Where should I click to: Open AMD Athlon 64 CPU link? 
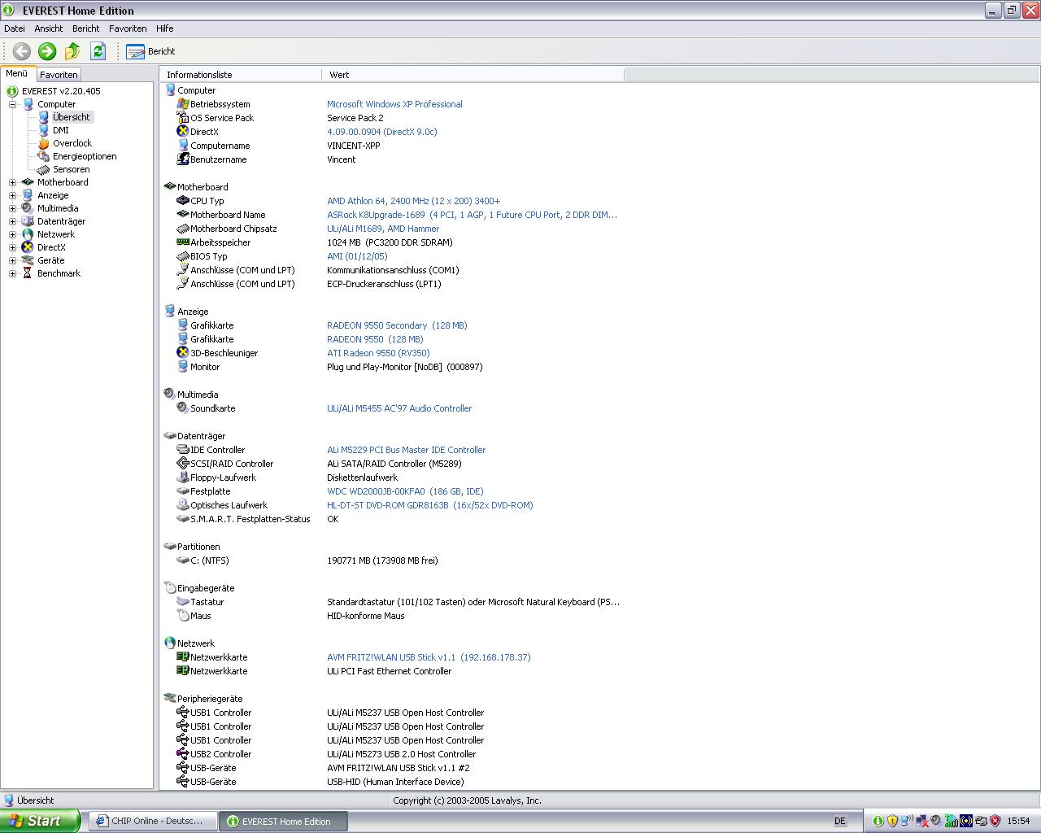[x=414, y=201]
